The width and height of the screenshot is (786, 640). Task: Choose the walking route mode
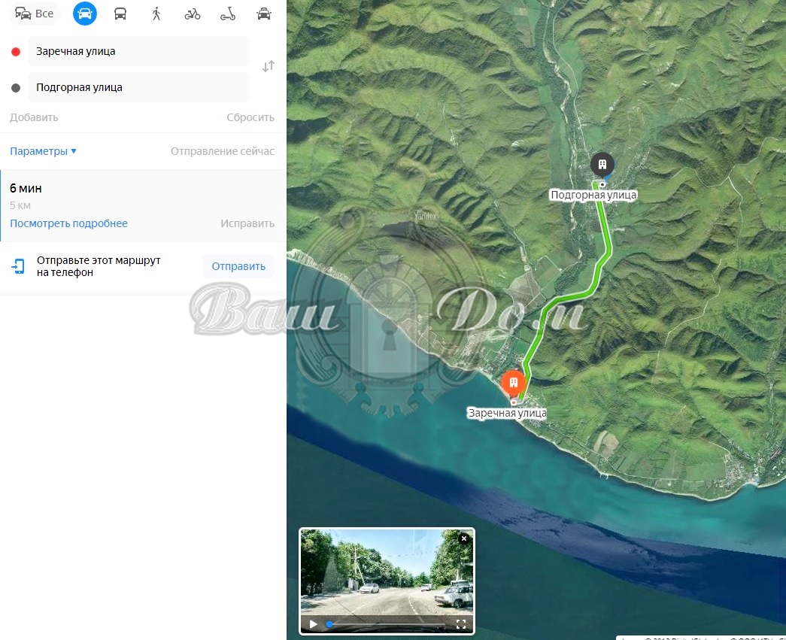(x=156, y=14)
